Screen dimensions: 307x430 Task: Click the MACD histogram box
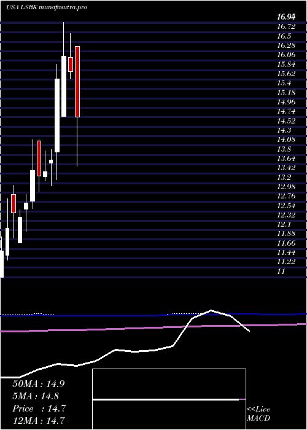169,399
